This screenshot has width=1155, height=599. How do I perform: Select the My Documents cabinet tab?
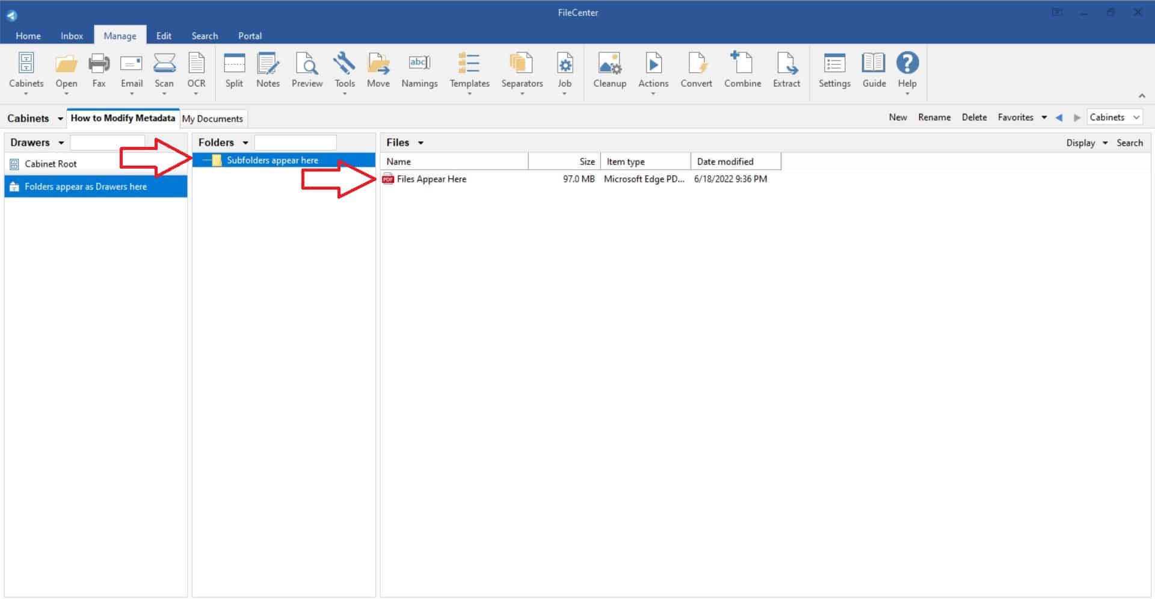coord(212,119)
